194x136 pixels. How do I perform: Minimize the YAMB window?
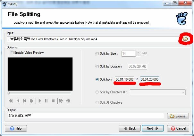pyautogui.click(x=167, y=3)
